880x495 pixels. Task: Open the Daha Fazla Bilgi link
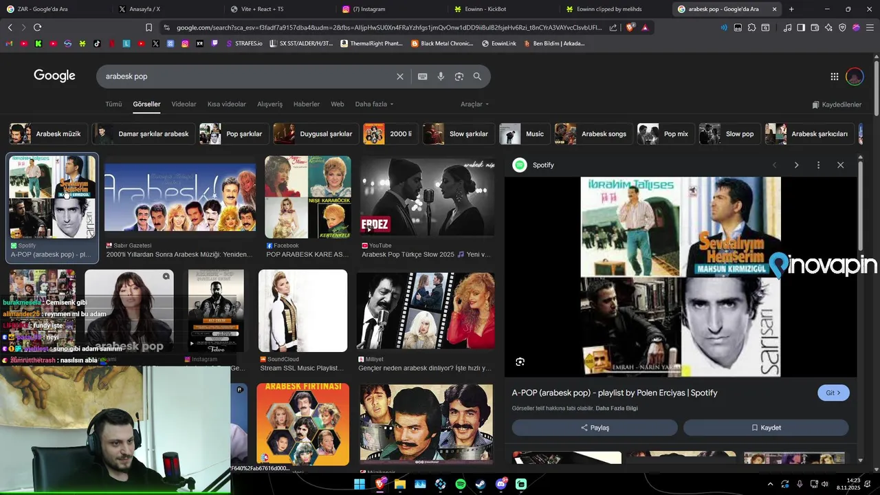[x=617, y=408]
